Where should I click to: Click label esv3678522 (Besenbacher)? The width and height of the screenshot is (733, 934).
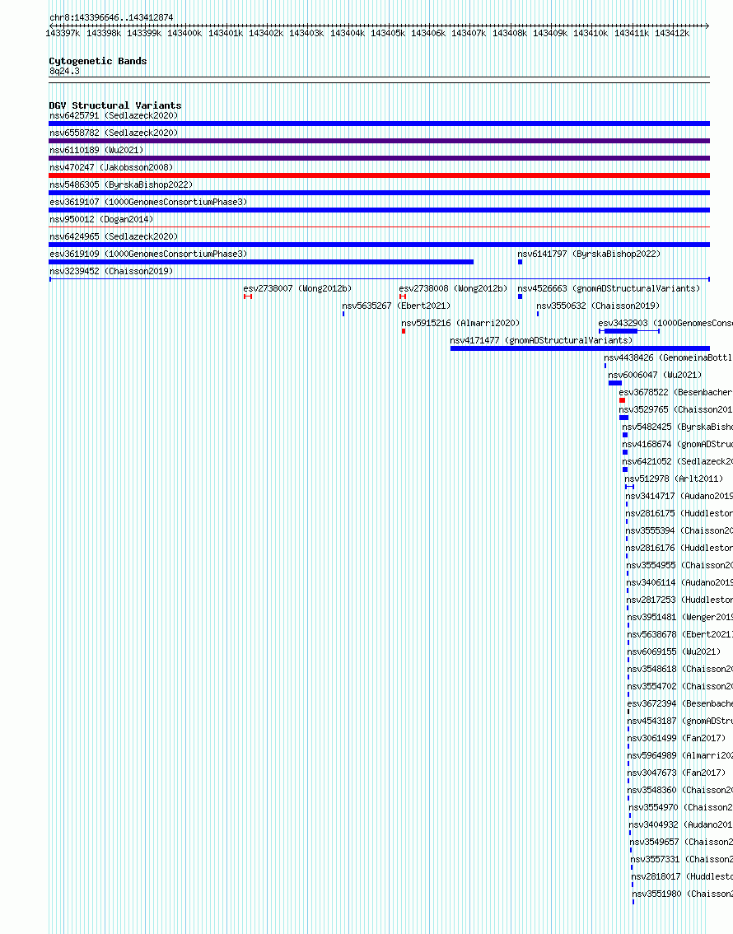[676, 392]
